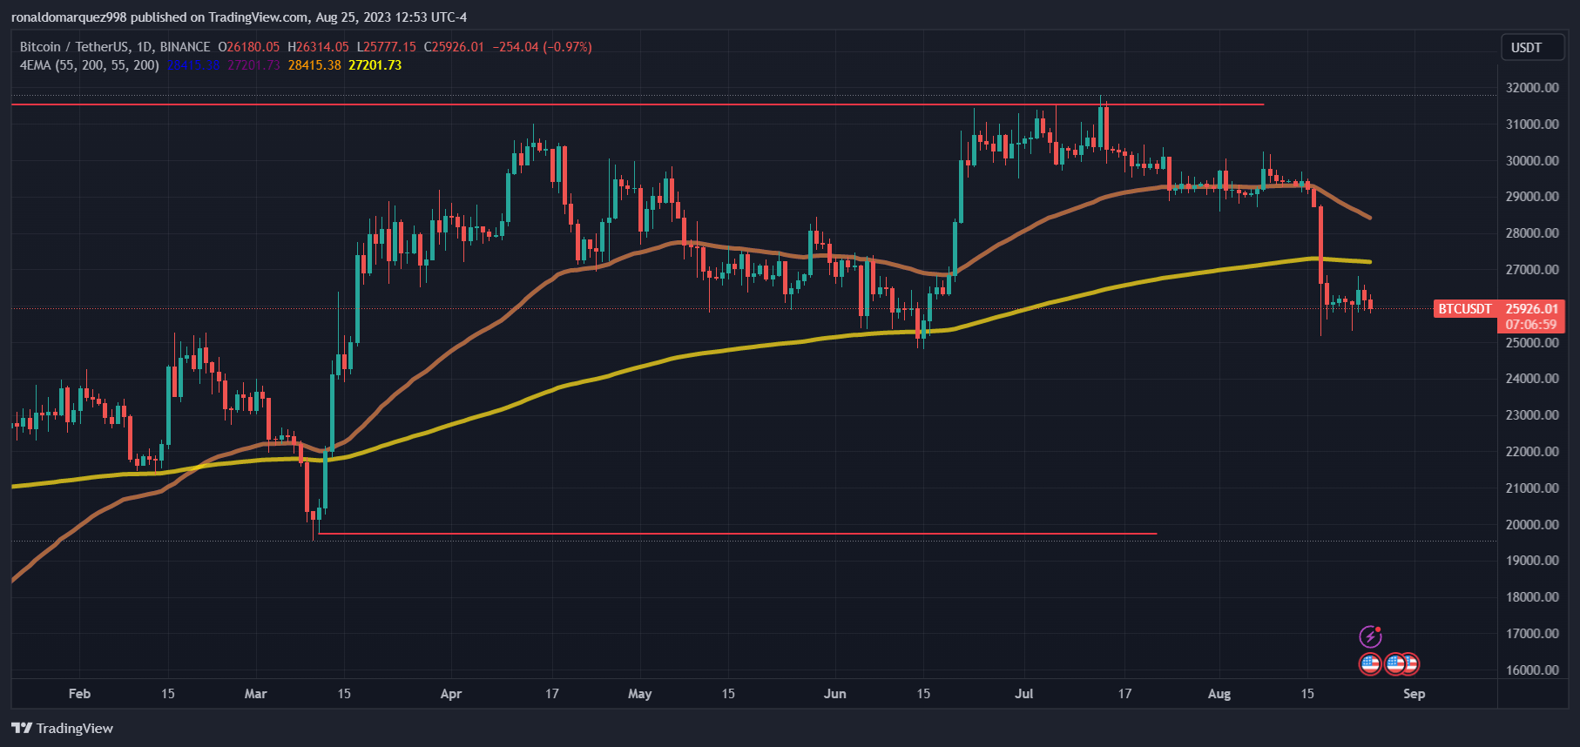This screenshot has width=1580, height=747.
Task: Click the 17 date label between Apr and May
Action: click(552, 694)
